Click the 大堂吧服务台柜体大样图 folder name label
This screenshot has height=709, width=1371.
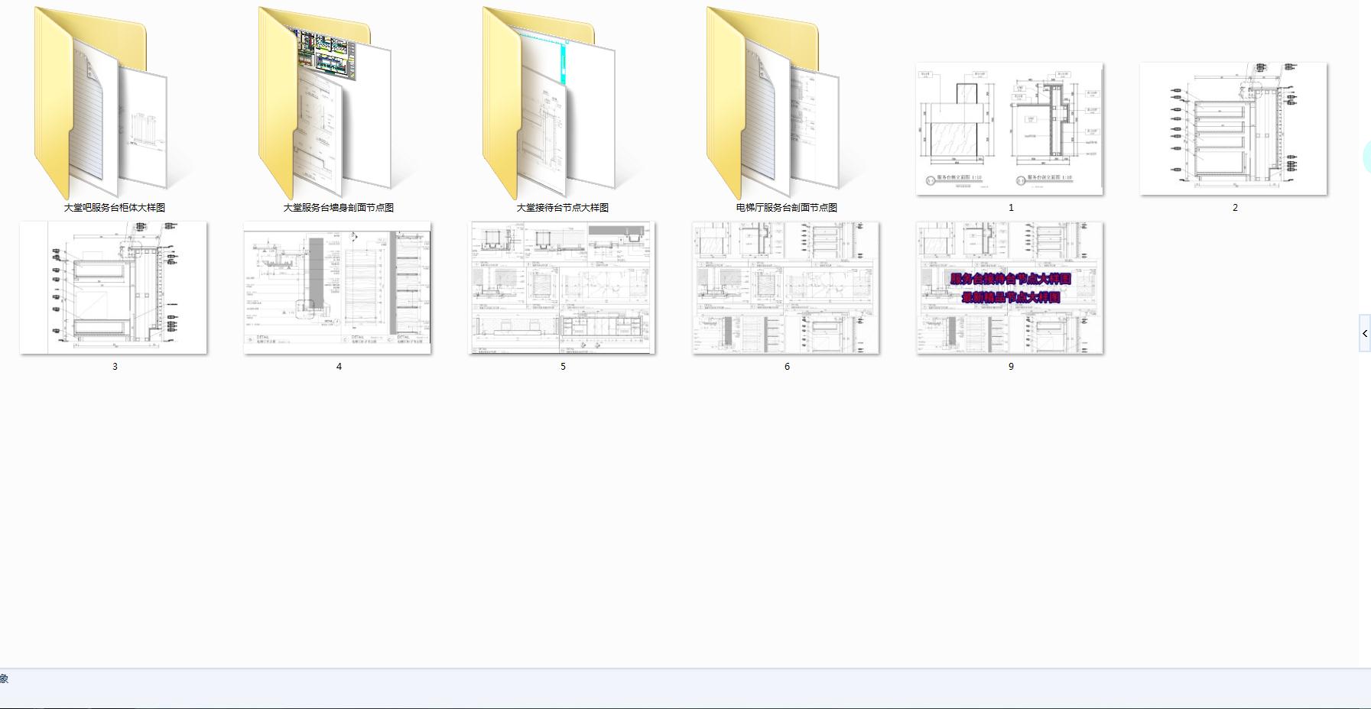tap(115, 208)
